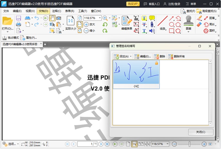
Task: Go to the next page
Action: (101, 144)
